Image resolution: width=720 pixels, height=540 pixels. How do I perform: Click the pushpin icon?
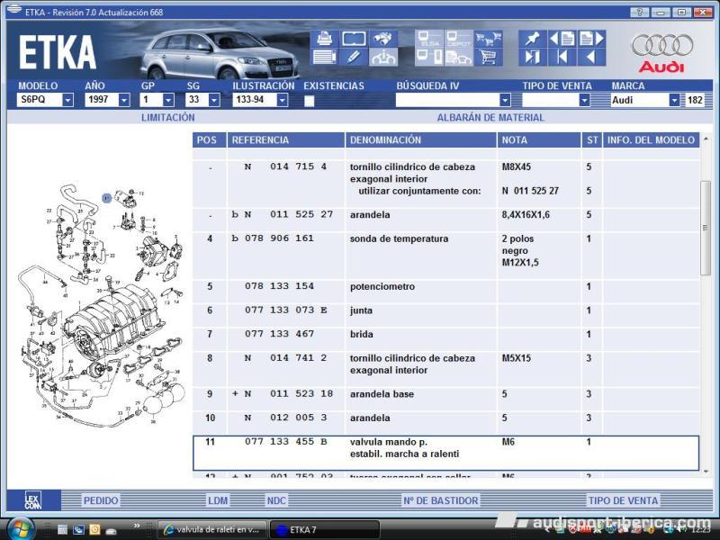click(533, 39)
